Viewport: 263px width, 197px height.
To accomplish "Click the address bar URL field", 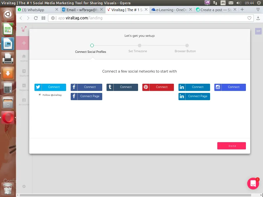I will point(151,18).
